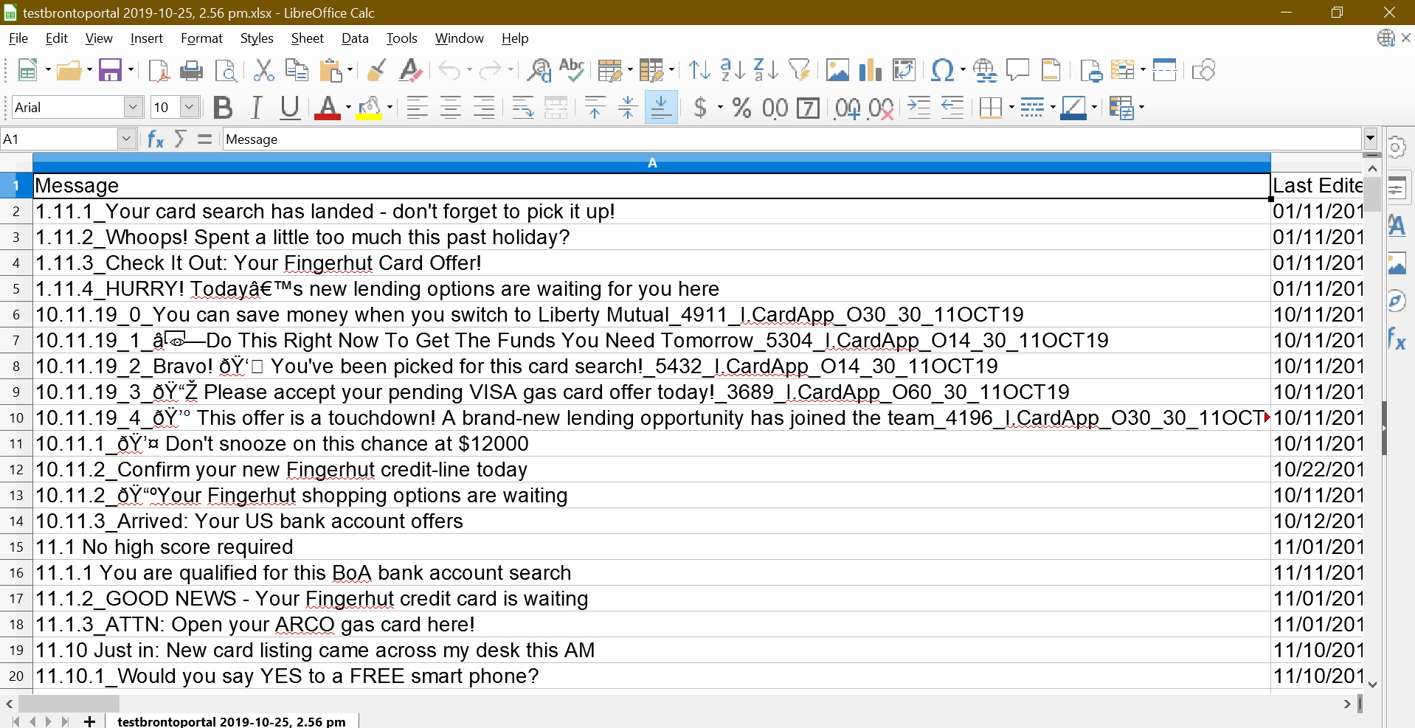
Task: Select column A header
Action: (x=651, y=162)
